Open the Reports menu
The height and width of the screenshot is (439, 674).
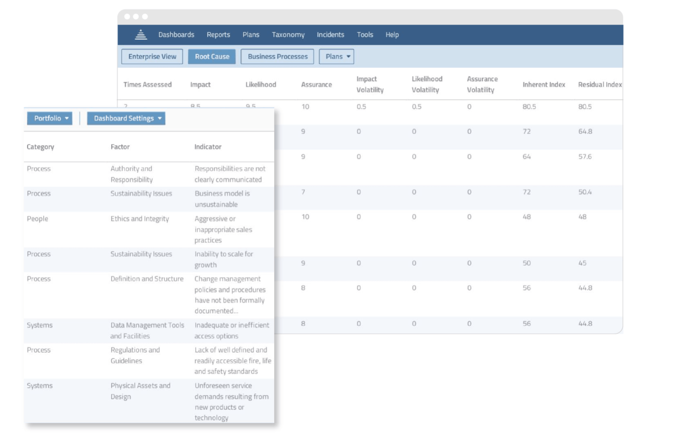(218, 34)
